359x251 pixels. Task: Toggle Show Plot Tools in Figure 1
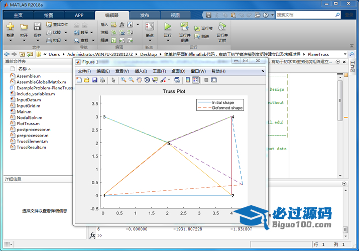[214, 80]
